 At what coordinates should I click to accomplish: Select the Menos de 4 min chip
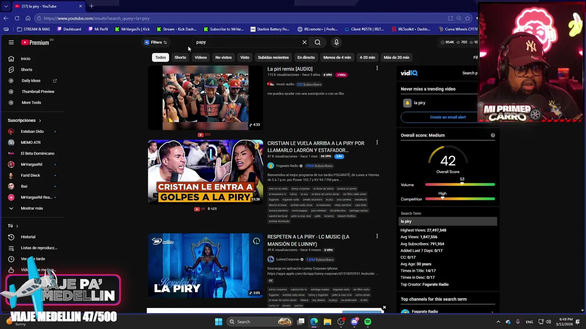click(337, 58)
